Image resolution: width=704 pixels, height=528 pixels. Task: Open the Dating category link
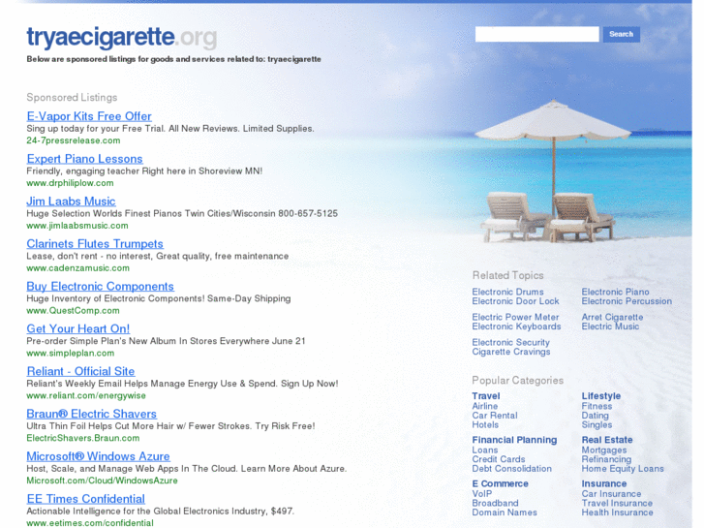(x=596, y=416)
